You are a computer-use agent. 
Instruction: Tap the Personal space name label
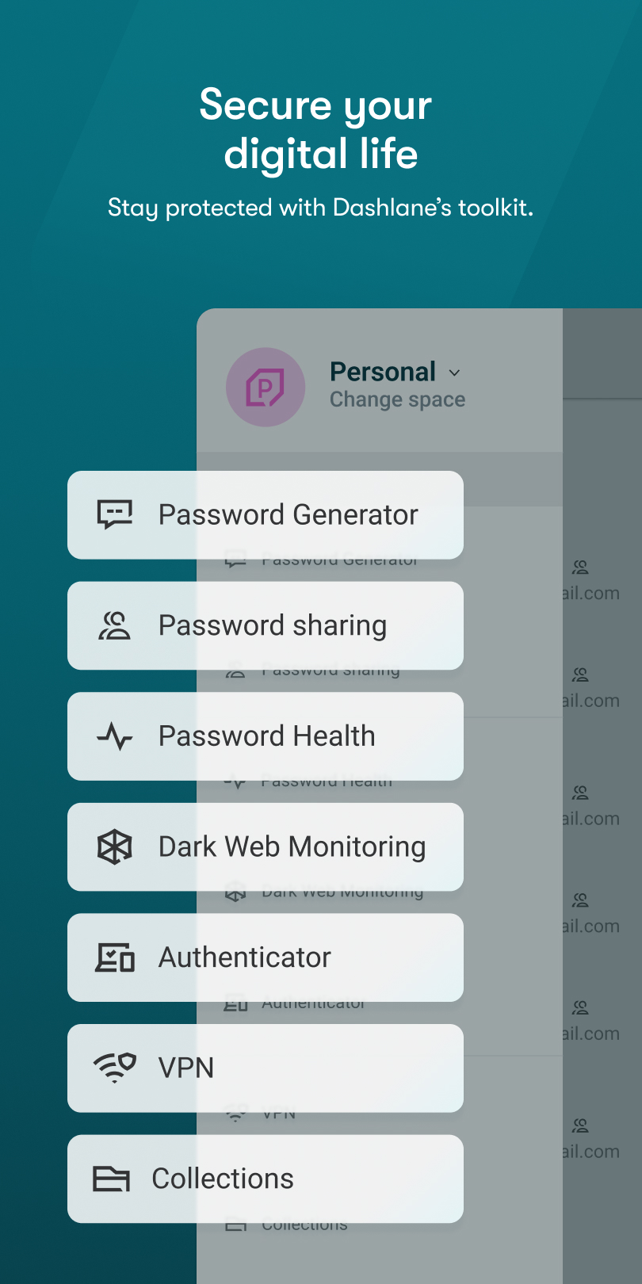383,372
